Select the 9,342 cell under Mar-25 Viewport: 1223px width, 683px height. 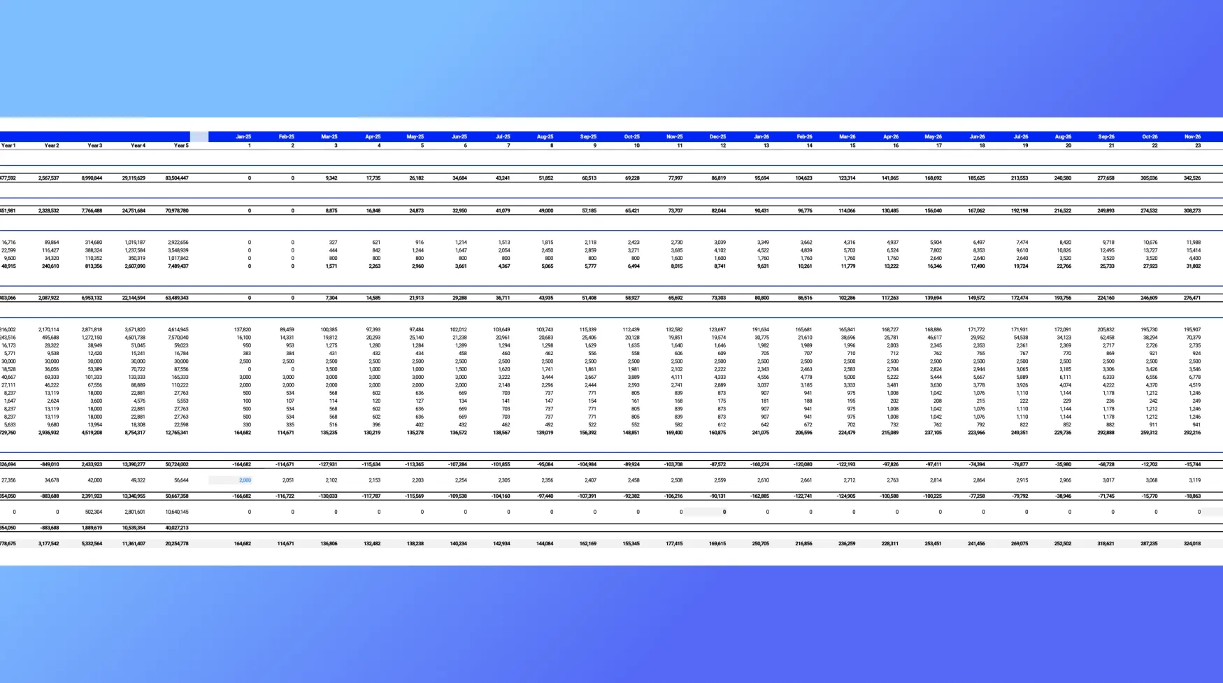tap(331, 178)
